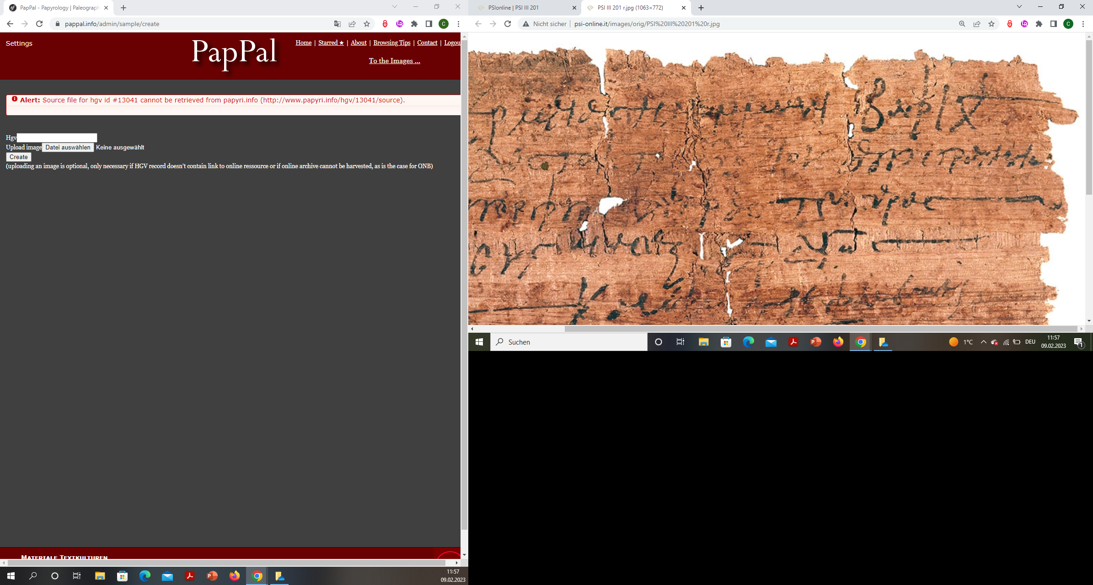Open the tab search chevron in the PSI image window
The height and width of the screenshot is (585, 1093).
point(1019,6)
